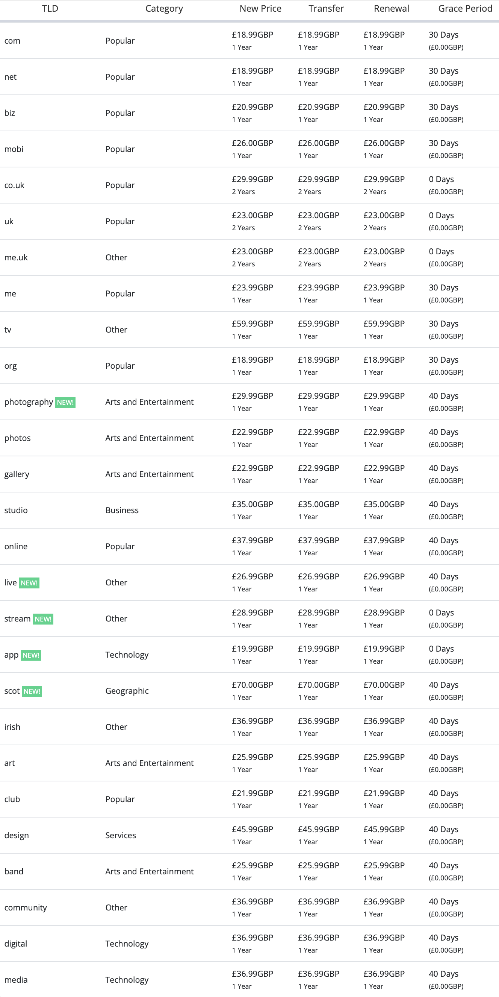Sort by the Category column header
499x997 pixels.
pos(164,9)
